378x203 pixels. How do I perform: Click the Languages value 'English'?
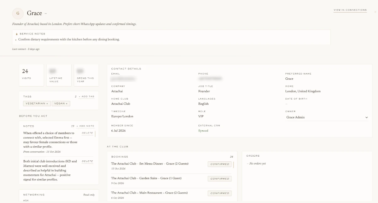(x=203, y=104)
